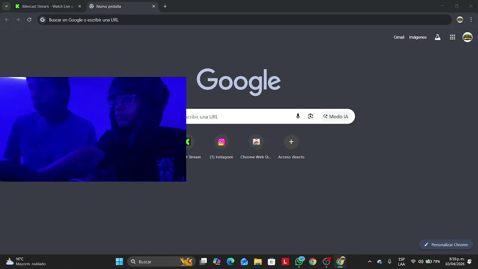The image size is (478, 269).
Task: Open weather widget 16°C
Action: click(26, 262)
